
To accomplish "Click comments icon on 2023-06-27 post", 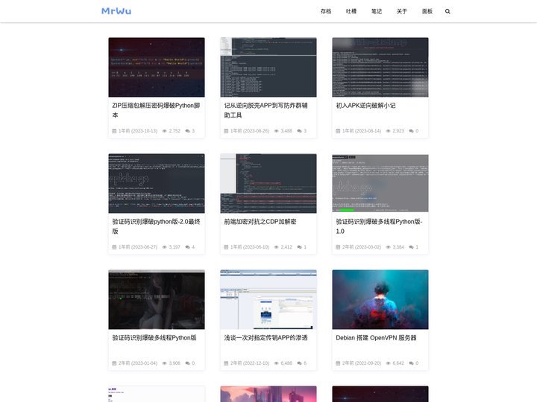I will [x=188, y=247].
